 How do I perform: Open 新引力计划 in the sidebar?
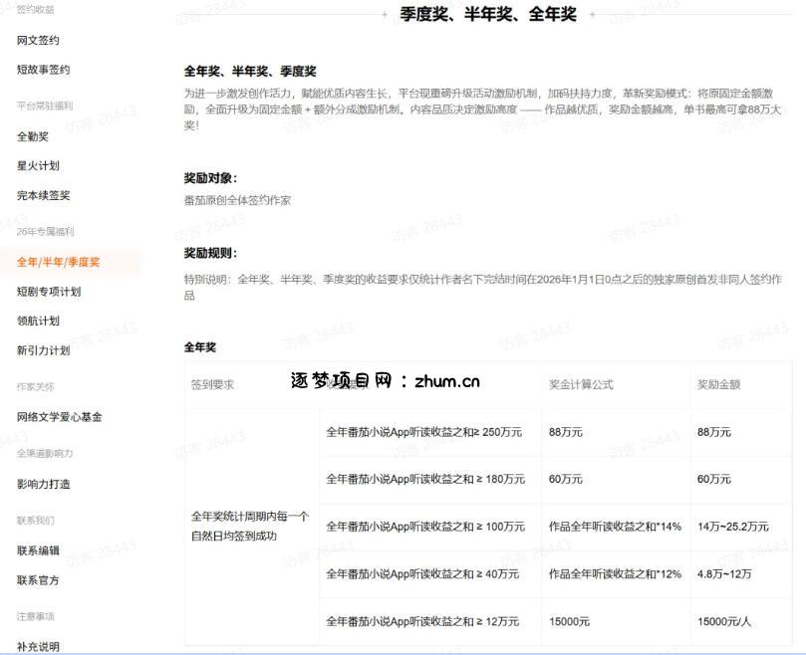43,350
